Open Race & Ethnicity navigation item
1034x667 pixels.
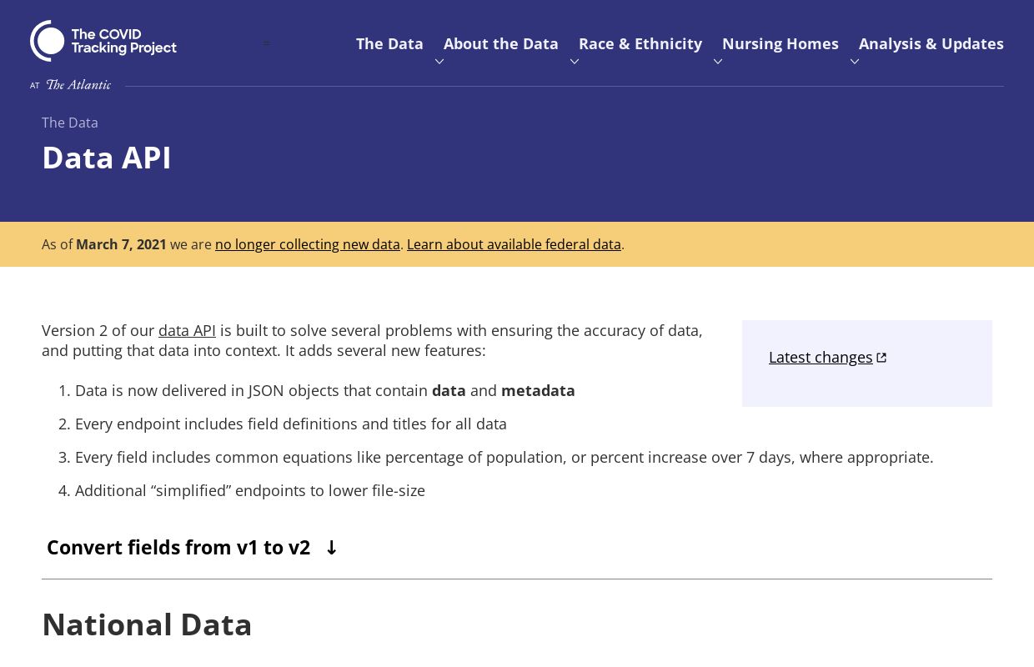640,43
